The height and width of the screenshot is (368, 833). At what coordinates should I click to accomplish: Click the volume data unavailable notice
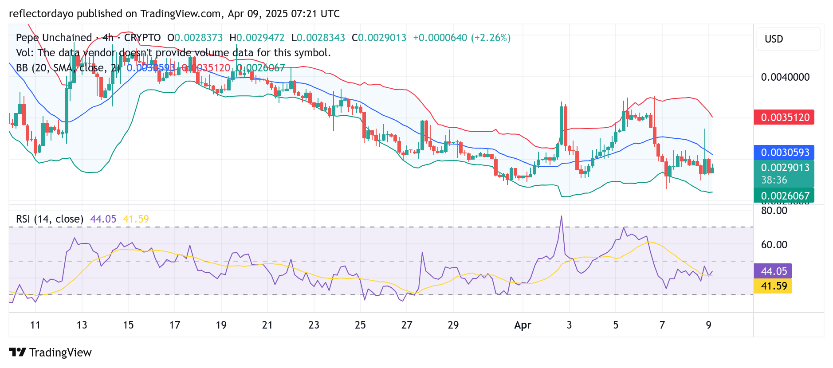[x=173, y=53]
